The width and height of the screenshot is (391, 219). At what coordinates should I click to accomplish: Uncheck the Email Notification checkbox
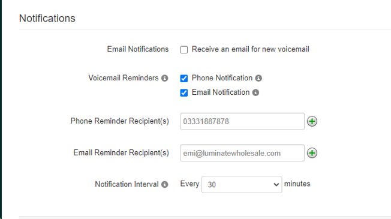coord(184,93)
